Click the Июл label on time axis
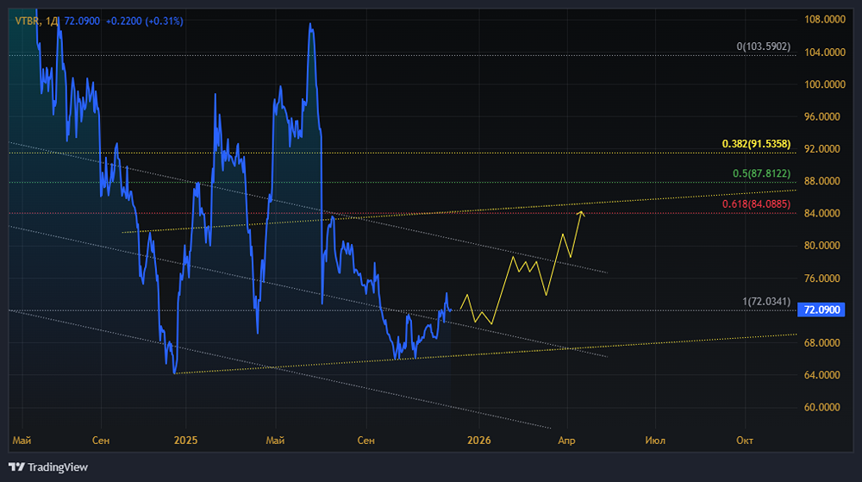 (x=655, y=441)
